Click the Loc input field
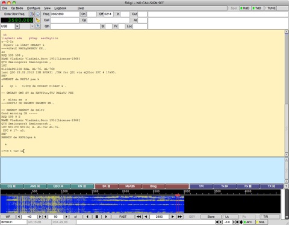The image size is (289, 225). (x=140, y=26)
